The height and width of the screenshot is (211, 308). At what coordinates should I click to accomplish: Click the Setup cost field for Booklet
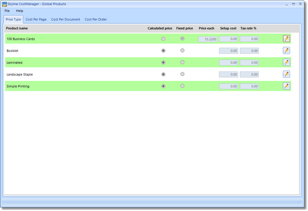[x=228, y=51]
